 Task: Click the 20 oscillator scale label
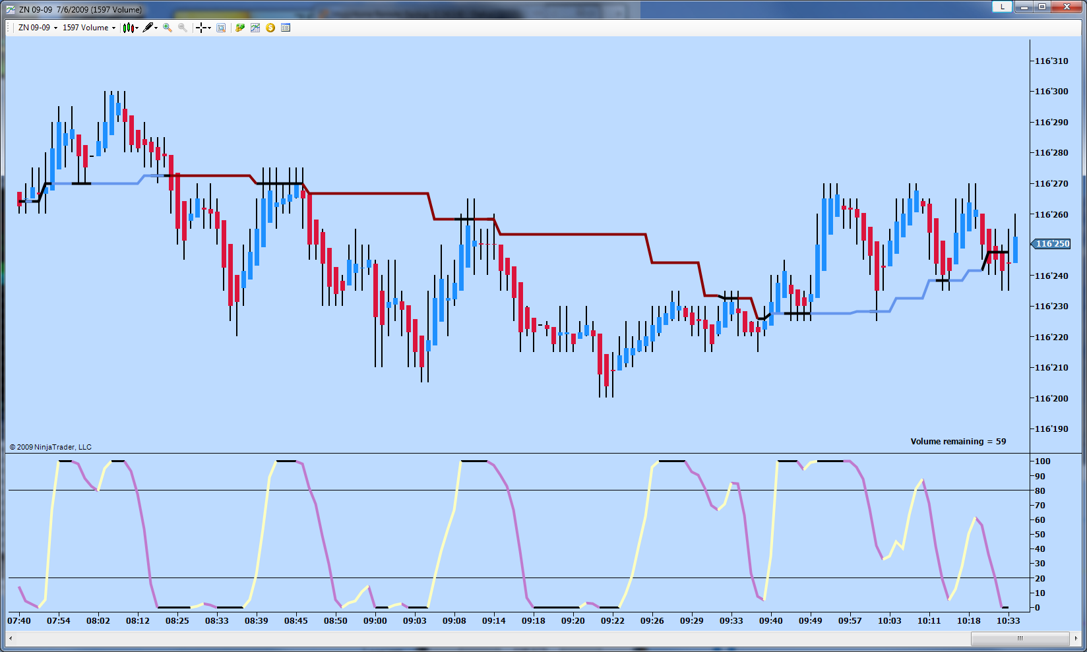(1040, 578)
